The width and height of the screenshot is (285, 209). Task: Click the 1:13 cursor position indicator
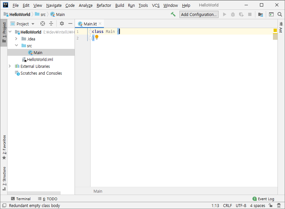215,205
